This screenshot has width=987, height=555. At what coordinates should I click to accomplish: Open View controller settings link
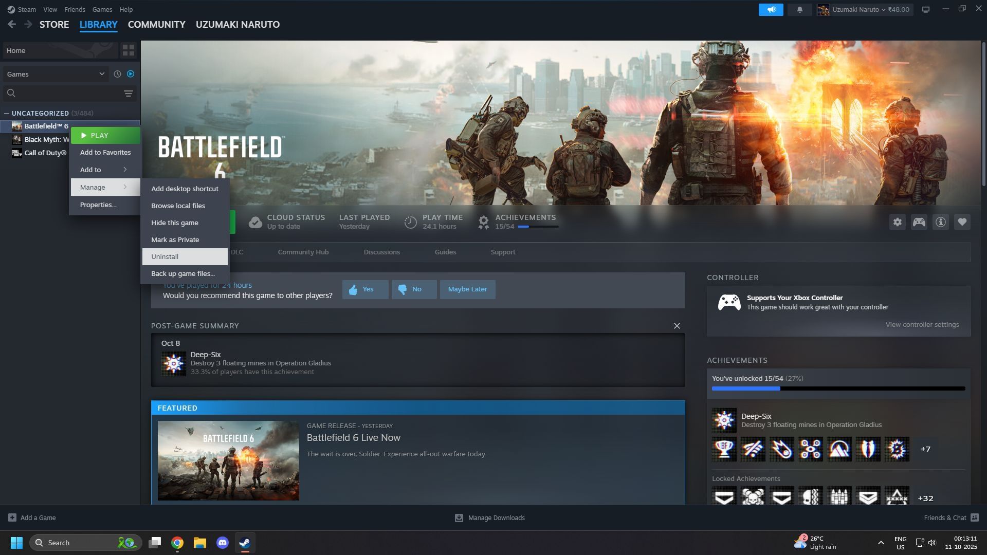pos(922,324)
